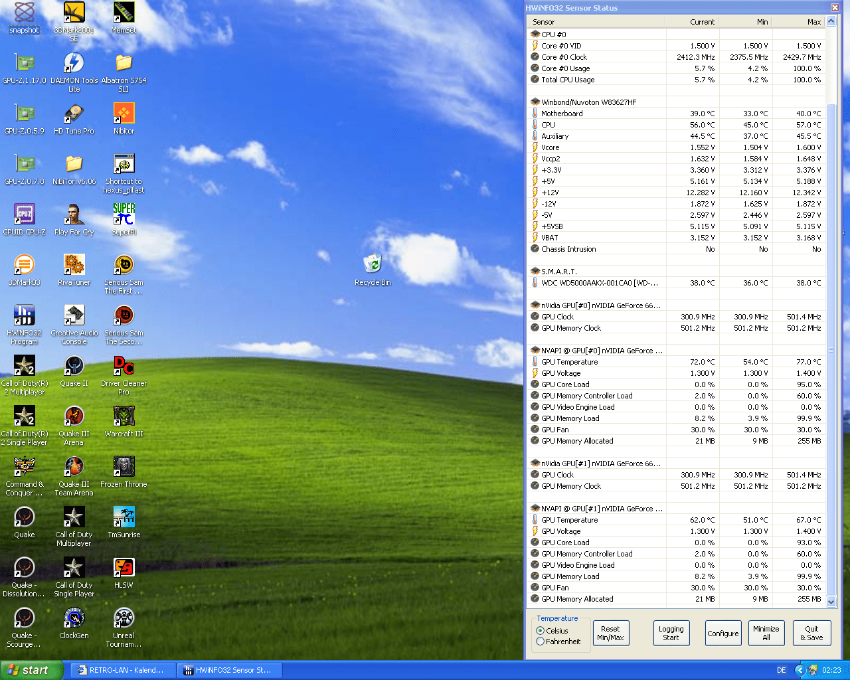
Task: Launch Warcraft III shortcut
Action: [x=124, y=422]
